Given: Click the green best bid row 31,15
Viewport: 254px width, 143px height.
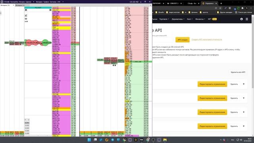Looking at the screenshot, I should point(139,62).
